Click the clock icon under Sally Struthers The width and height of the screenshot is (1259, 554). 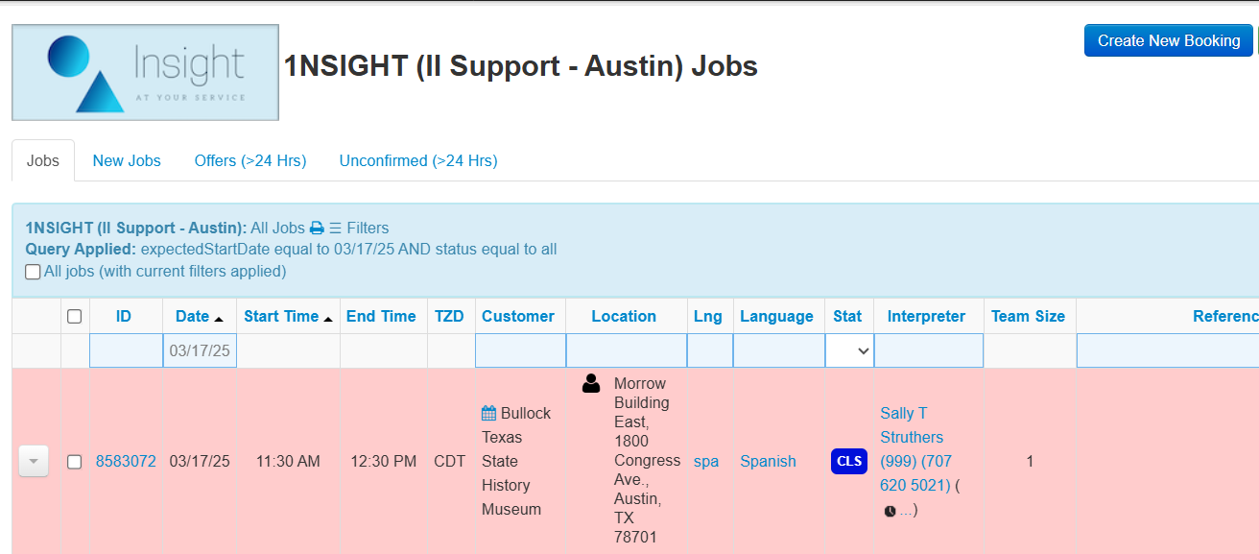tap(890, 511)
